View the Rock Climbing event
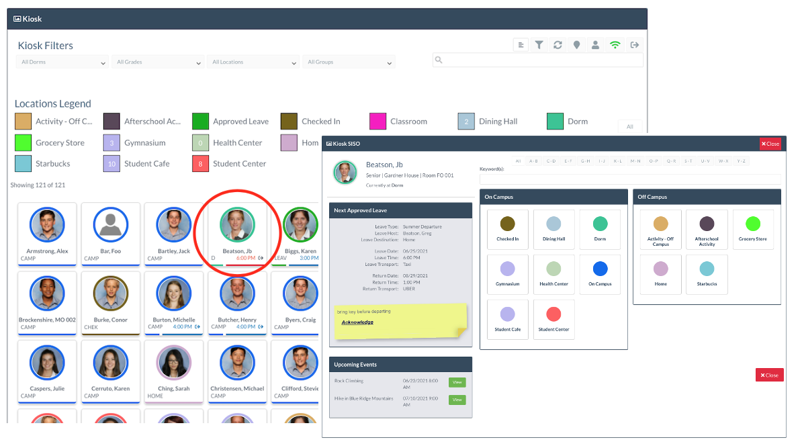Viewport: 802px width, 448px height. coord(457,382)
